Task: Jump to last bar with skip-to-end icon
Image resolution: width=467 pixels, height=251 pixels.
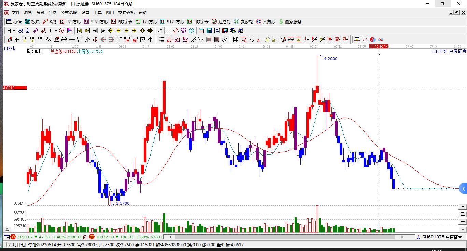Action: (x=87, y=31)
